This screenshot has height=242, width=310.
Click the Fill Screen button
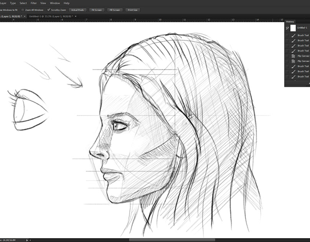[x=115, y=10]
